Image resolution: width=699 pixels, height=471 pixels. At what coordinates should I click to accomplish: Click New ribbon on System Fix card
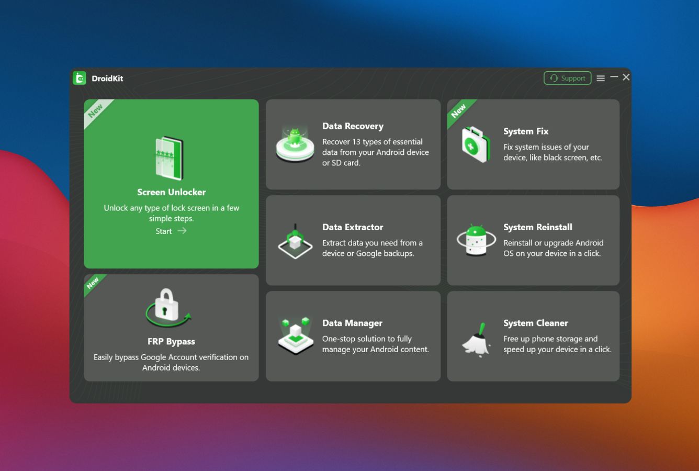point(459,110)
